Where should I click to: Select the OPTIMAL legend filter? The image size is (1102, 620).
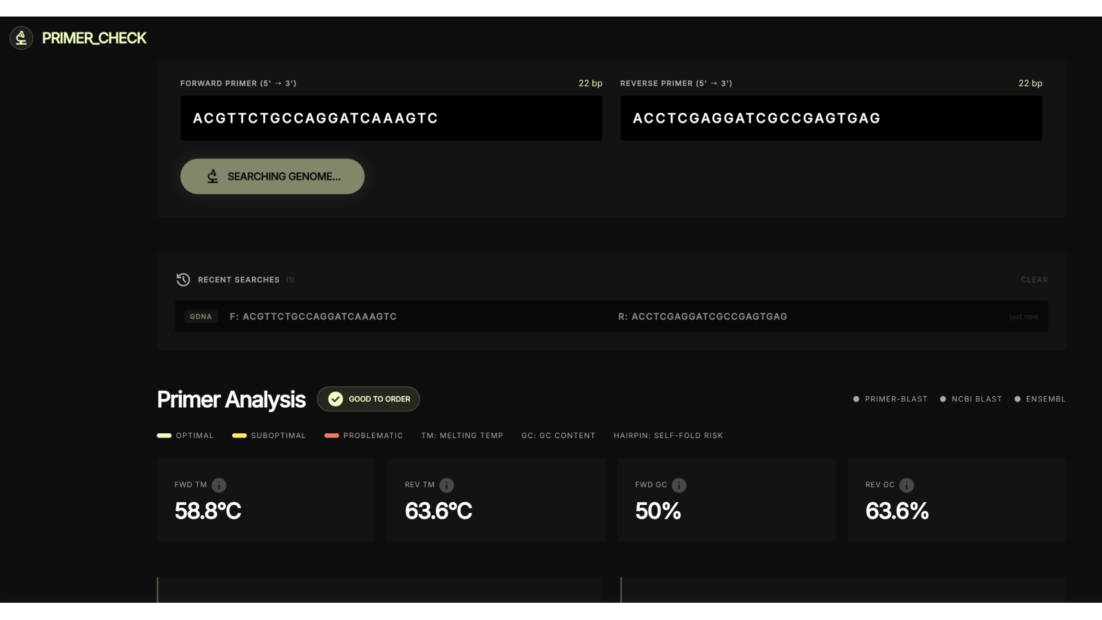click(186, 435)
